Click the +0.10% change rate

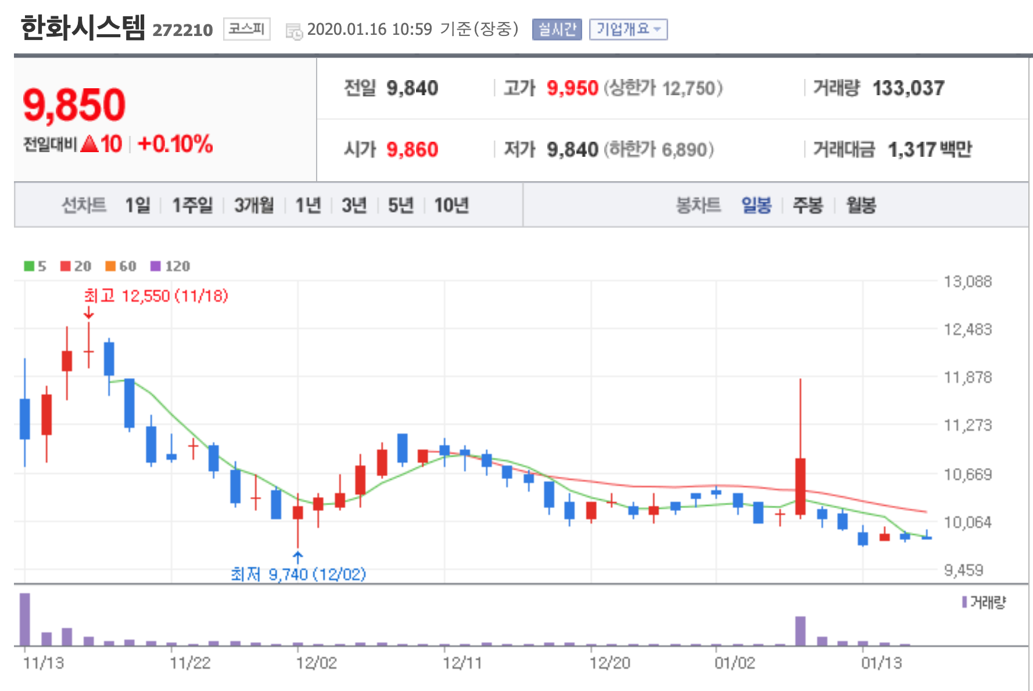[x=175, y=143]
